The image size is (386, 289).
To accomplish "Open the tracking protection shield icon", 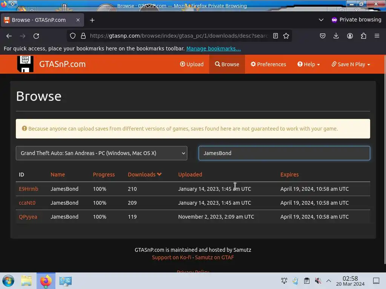I will 73,36.
